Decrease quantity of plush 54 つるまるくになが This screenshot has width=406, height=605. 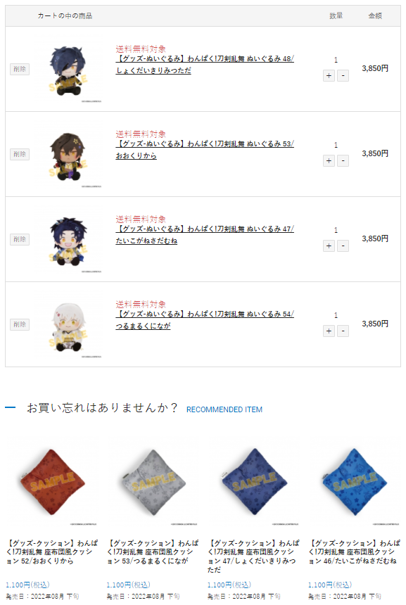[x=343, y=331]
